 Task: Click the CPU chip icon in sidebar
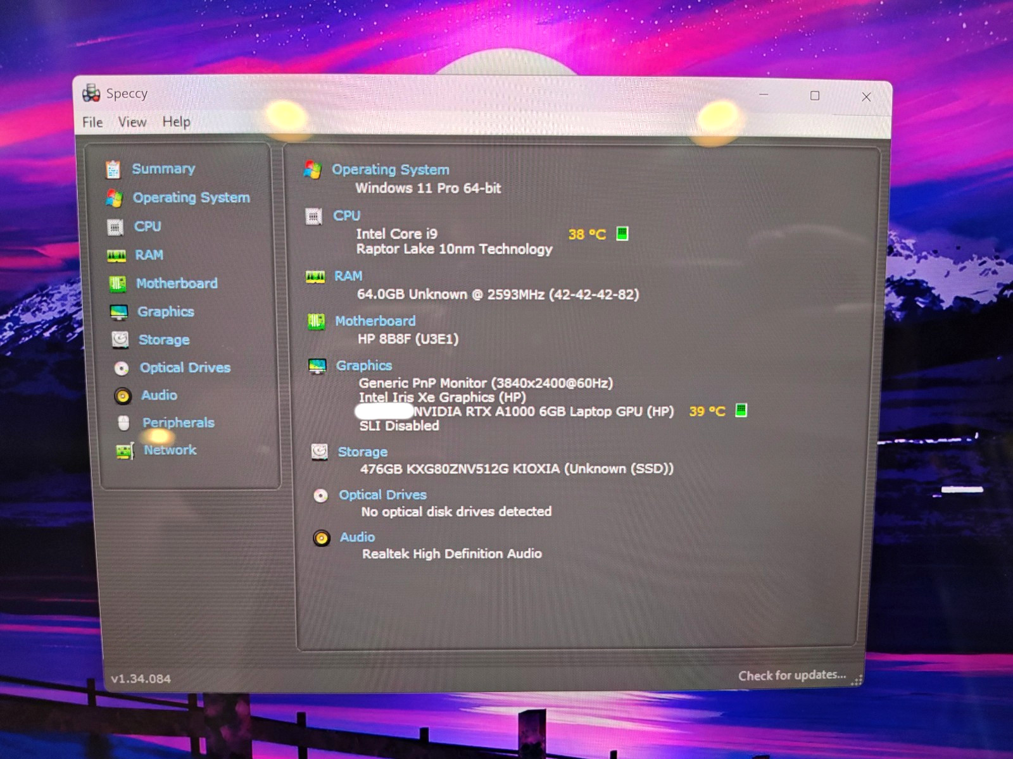[115, 227]
